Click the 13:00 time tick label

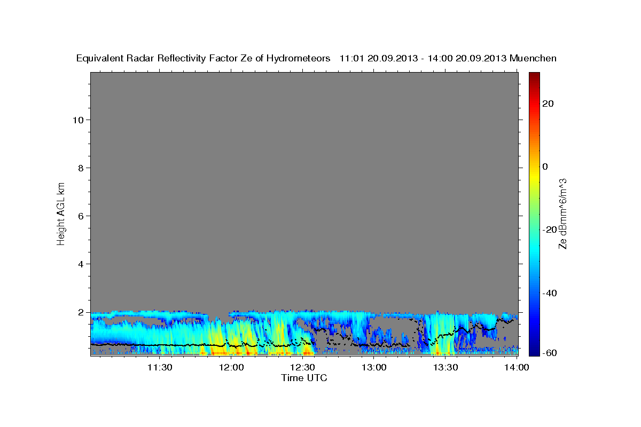[374, 367]
